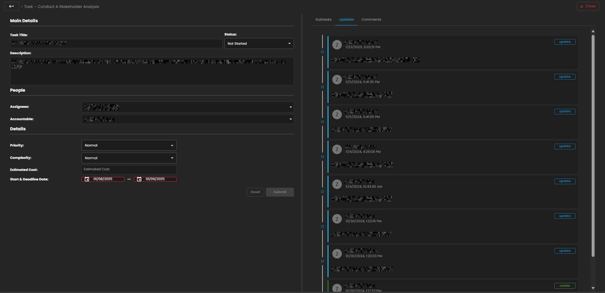Click the red Close button
The image size is (605, 293).
(588, 6)
